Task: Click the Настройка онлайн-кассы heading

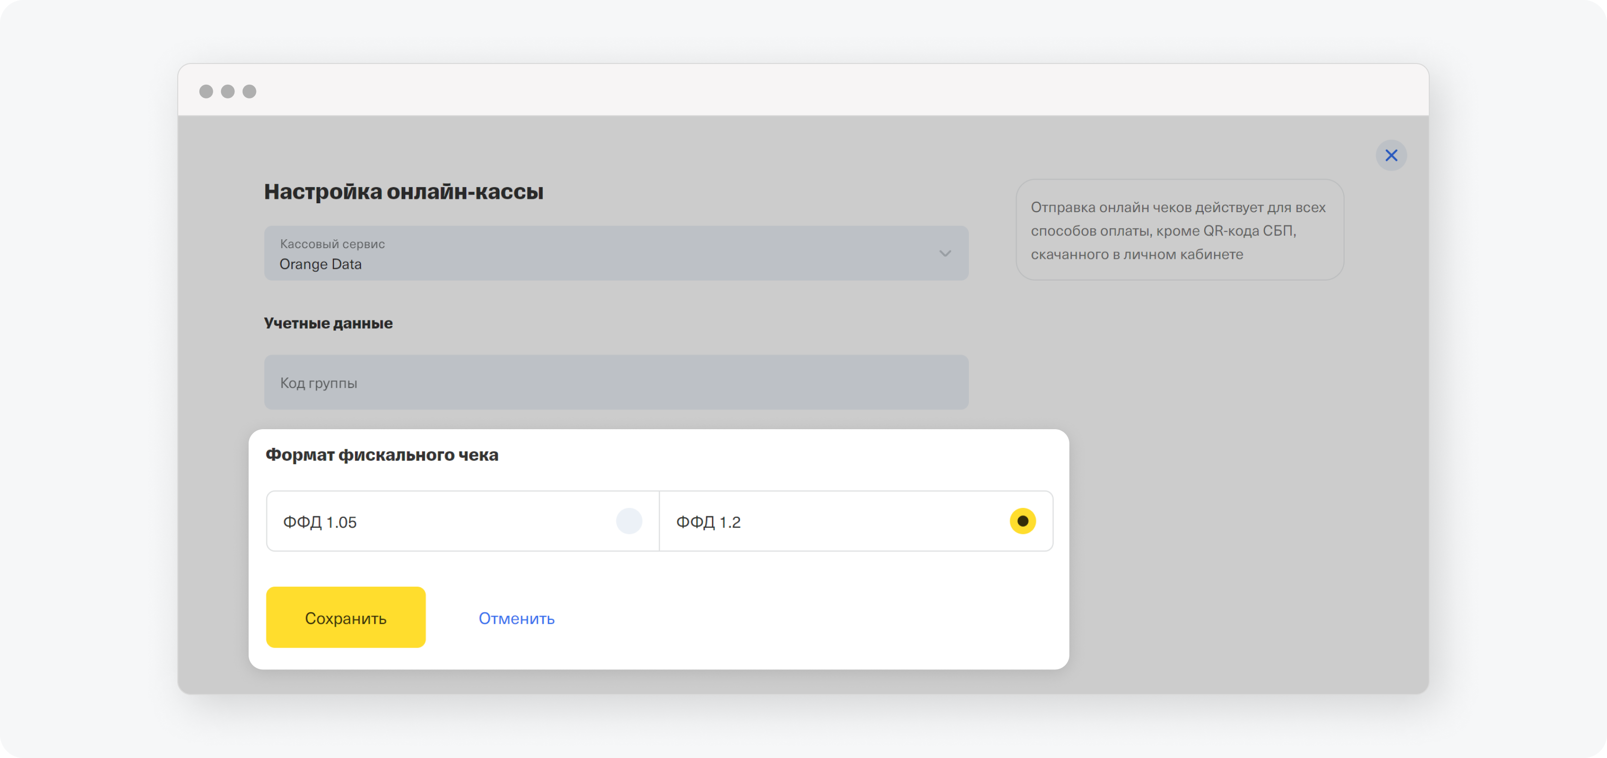Action: point(404,191)
